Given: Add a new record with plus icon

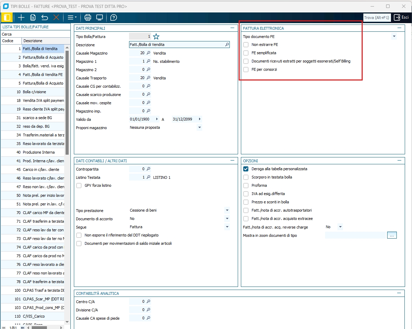Looking at the screenshot, I should point(21,18).
